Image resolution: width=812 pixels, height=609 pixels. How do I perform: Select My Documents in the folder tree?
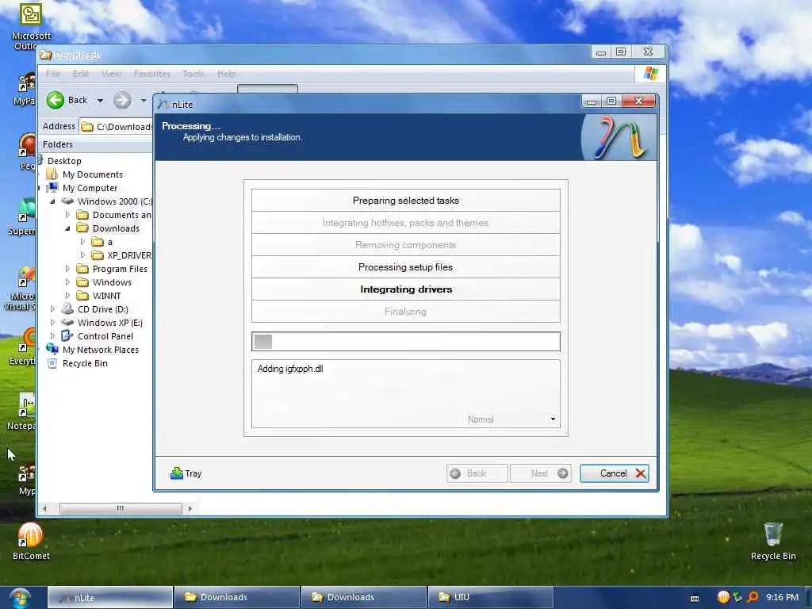(x=93, y=174)
